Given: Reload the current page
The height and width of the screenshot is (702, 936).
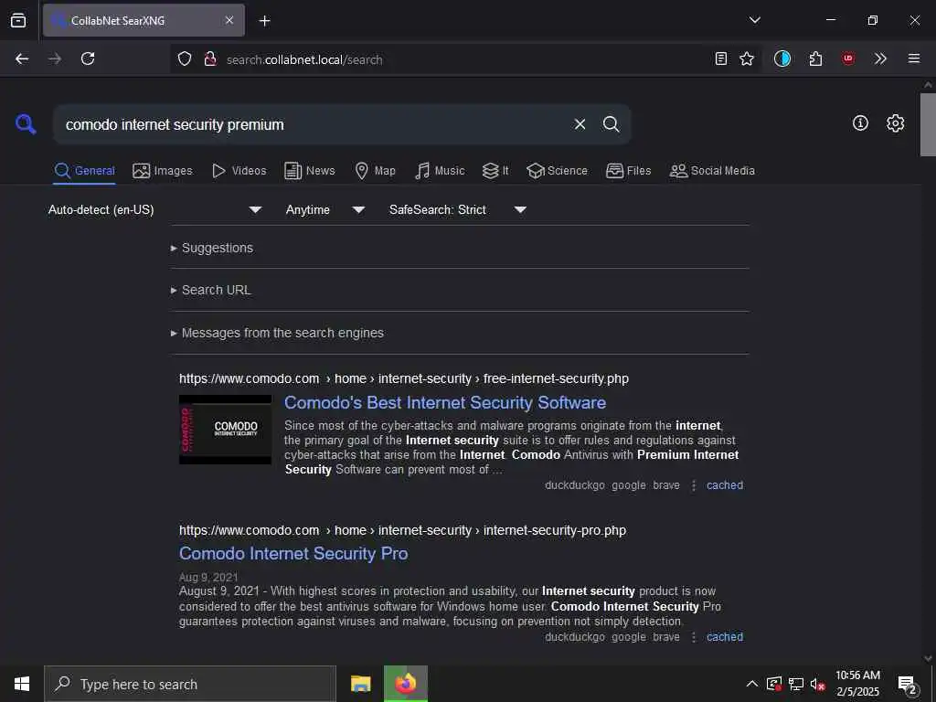Looking at the screenshot, I should (88, 58).
